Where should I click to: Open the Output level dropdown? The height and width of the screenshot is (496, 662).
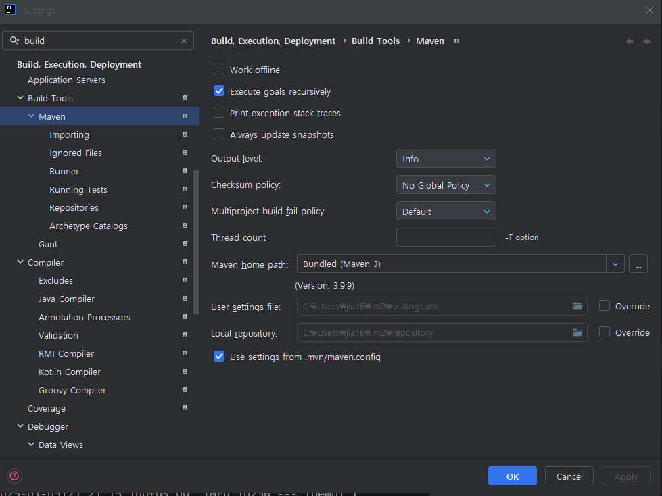(446, 159)
